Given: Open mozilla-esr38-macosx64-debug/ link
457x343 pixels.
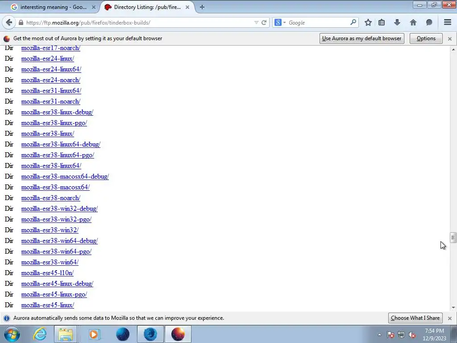Looking at the screenshot, I should (x=65, y=176).
